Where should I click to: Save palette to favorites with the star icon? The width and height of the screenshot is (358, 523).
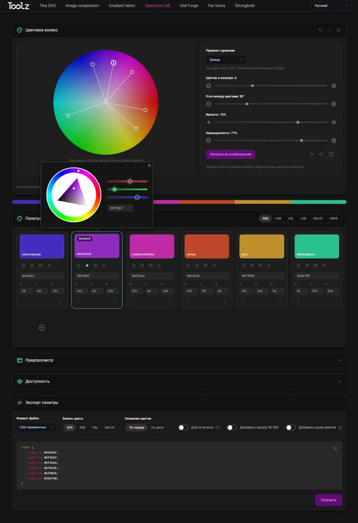pos(311,154)
